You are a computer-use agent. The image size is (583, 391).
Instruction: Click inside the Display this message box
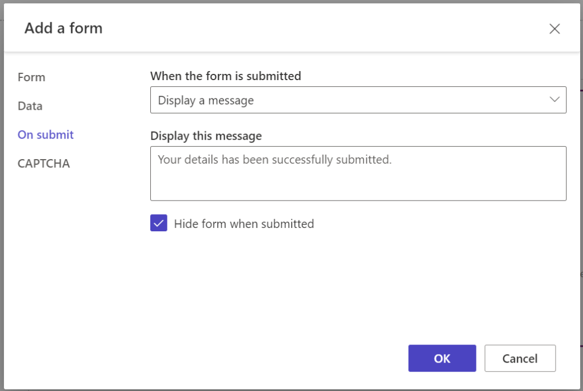pyautogui.click(x=358, y=173)
